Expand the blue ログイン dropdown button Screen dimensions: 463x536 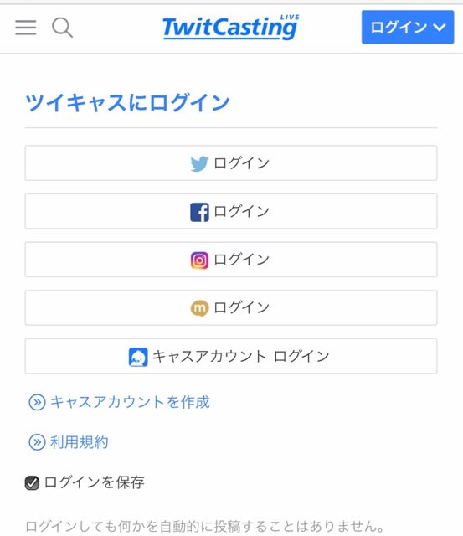408,27
